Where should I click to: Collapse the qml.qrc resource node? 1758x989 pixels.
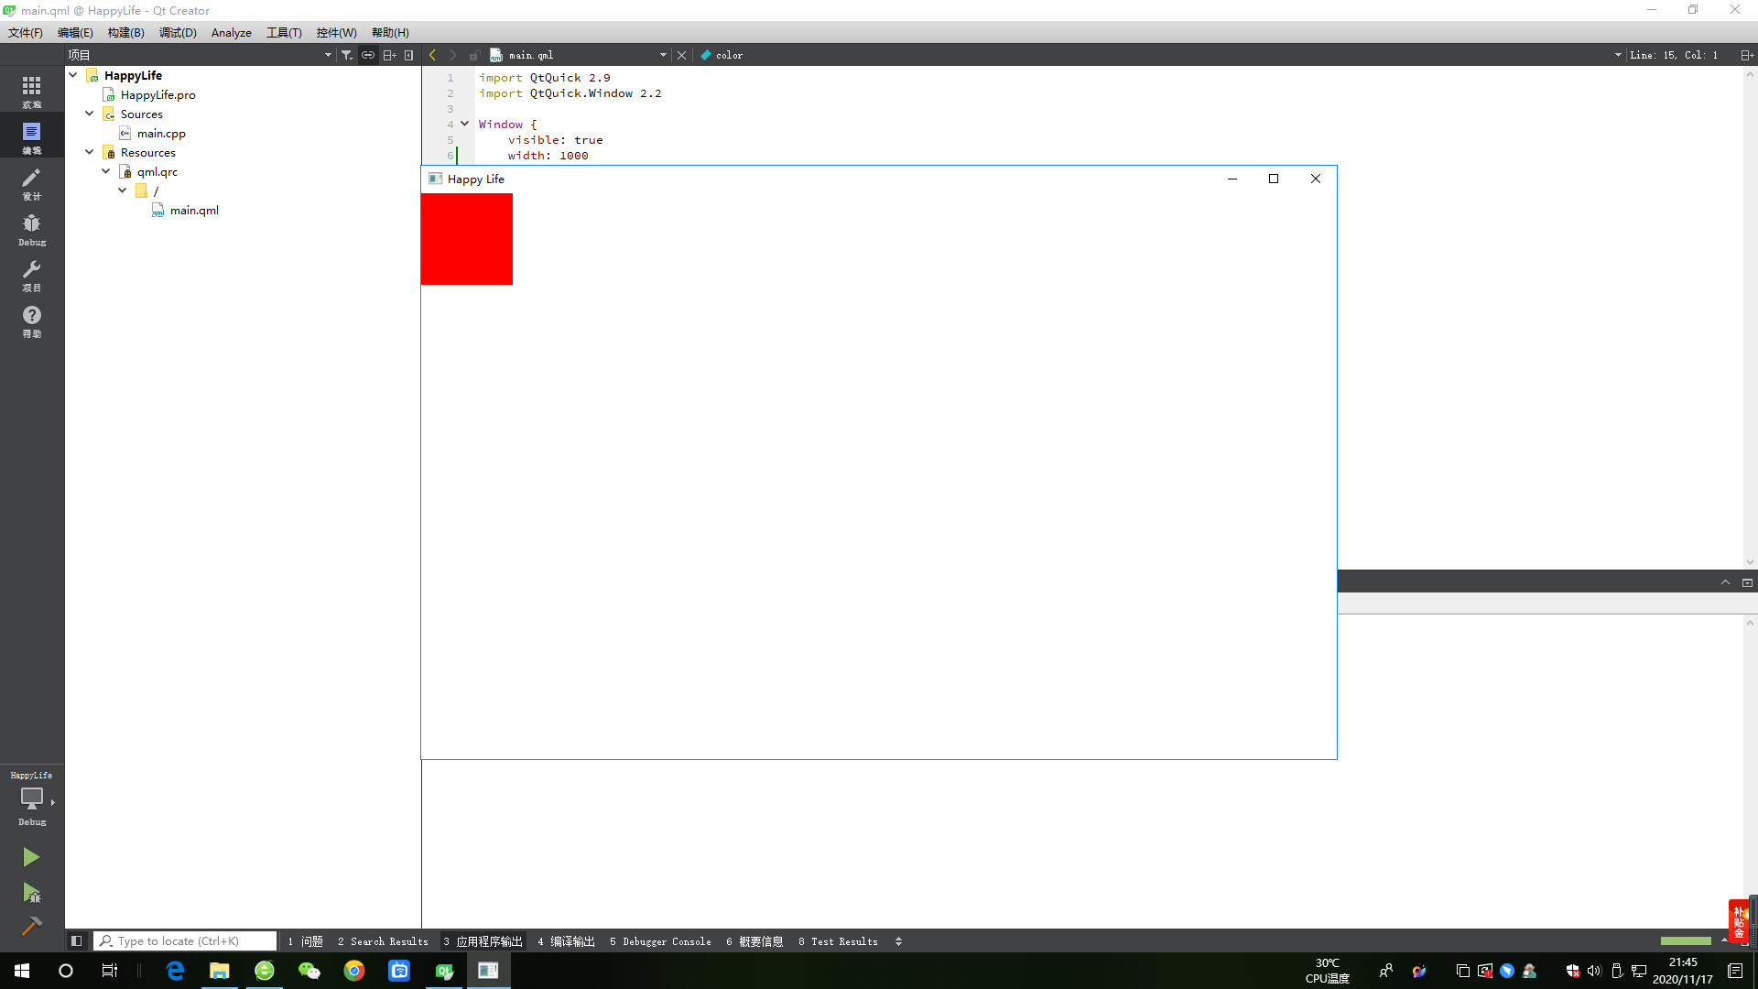coord(105,171)
